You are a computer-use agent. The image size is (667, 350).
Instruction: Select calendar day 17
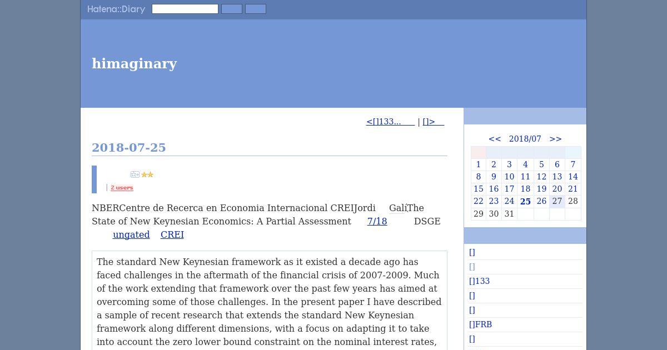point(509,189)
